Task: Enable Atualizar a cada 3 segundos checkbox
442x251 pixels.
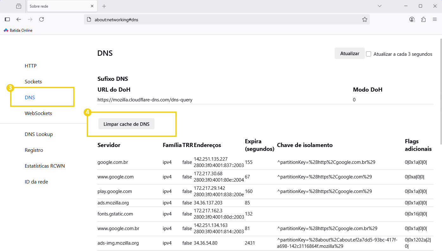Action: [369, 54]
